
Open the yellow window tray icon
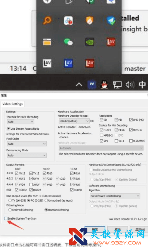(47, 42)
